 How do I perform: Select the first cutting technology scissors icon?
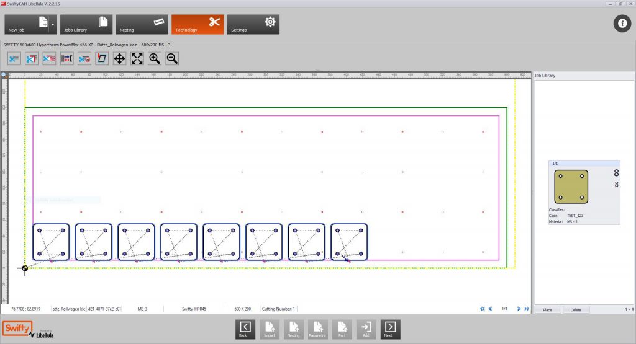point(15,58)
